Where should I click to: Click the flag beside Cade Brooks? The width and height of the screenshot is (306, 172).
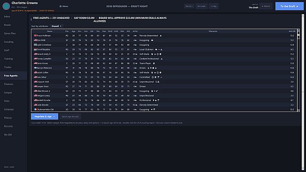click(35, 105)
